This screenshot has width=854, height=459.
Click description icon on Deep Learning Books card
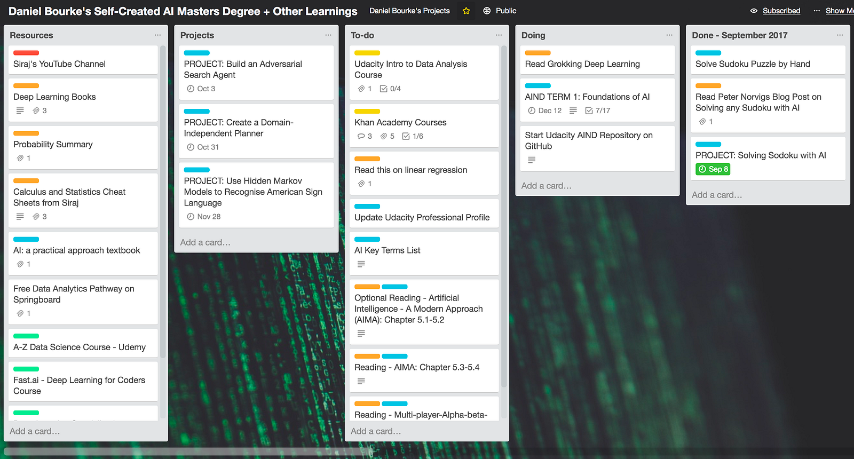pos(20,110)
